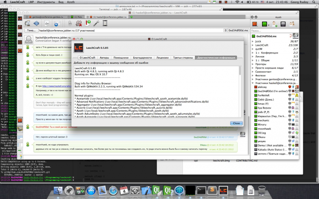Viewport: 319px width, 199px height.
Task: Select the 0xd34df00d.me account row
Action: [x=275, y=36]
